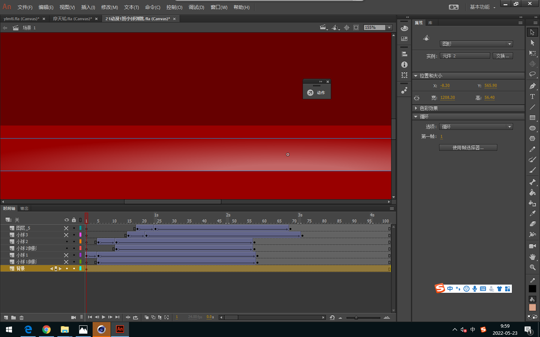Open the Info panel icon
The width and height of the screenshot is (540, 337).
tap(404, 65)
